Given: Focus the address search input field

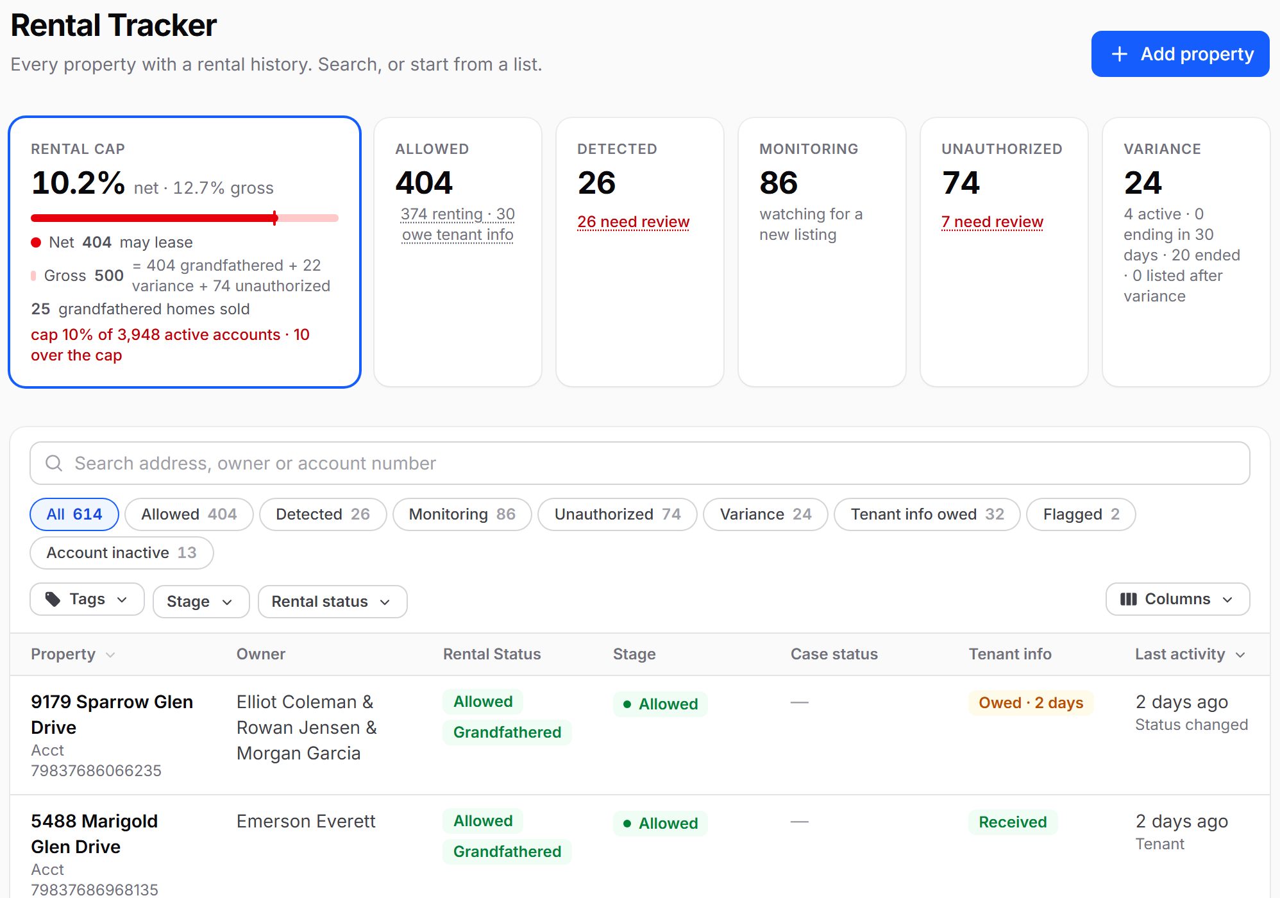Looking at the screenshot, I should (x=639, y=463).
